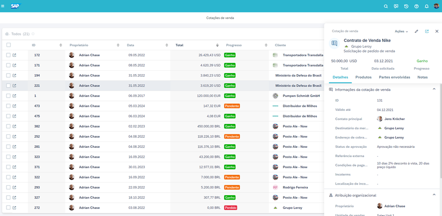Open Grupo Leroy in Destinatário da mercadoria
Viewport: 442px width, 216px height.
pyautogui.click(x=394, y=128)
